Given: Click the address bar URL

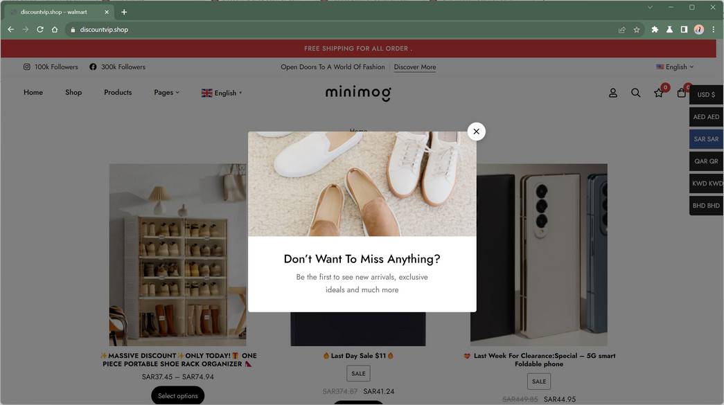Looking at the screenshot, I should [x=104, y=30].
